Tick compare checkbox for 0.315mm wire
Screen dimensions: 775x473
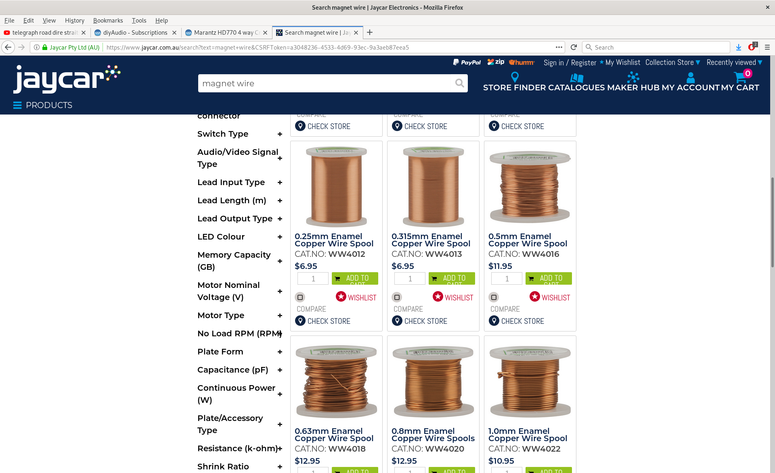[397, 297]
